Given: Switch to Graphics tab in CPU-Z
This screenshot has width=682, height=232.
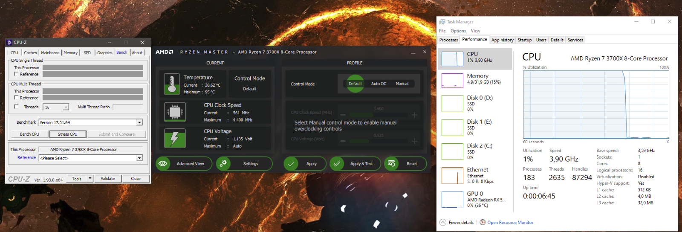Looking at the screenshot, I should pos(104,53).
